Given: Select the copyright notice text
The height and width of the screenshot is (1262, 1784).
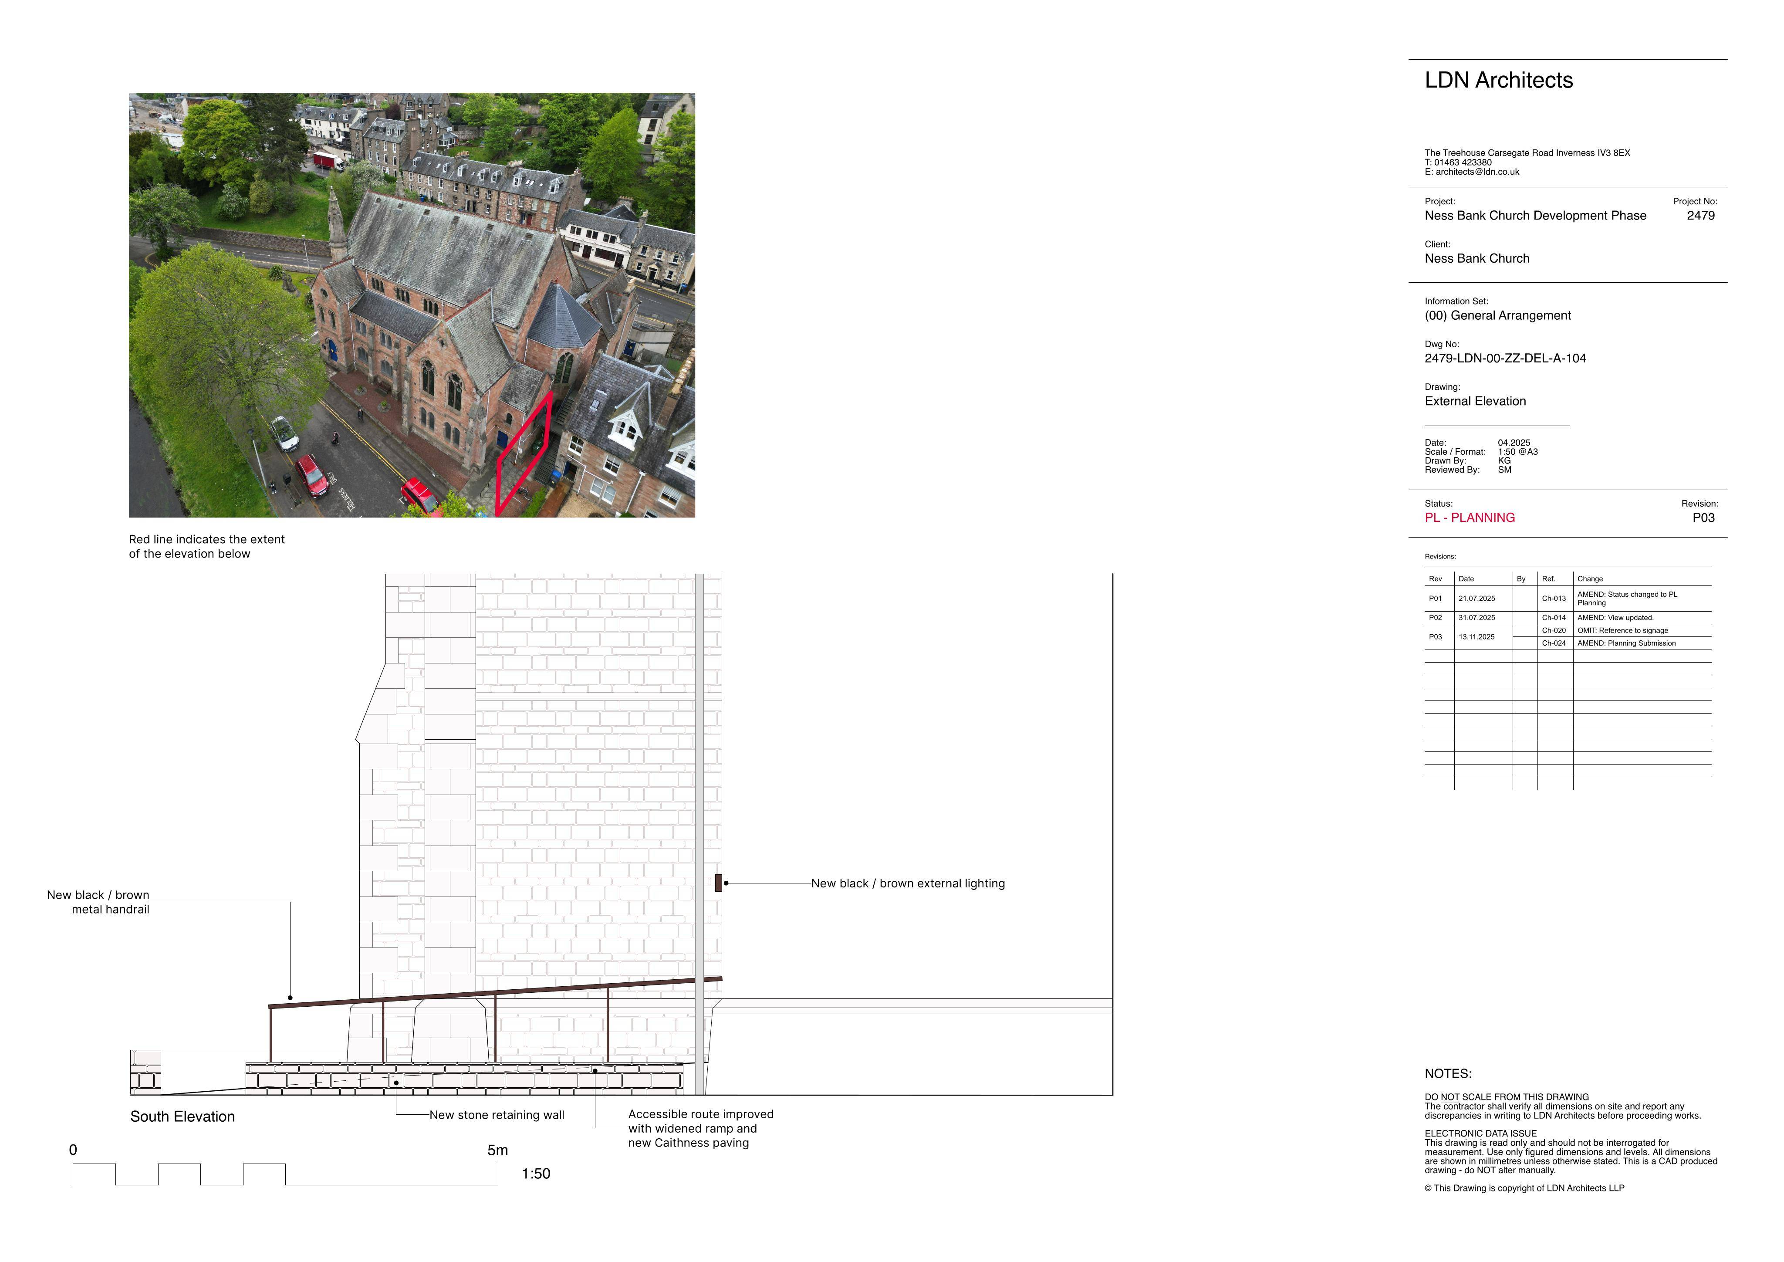Looking at the screenshot, I should (x=1524, y=1188).
